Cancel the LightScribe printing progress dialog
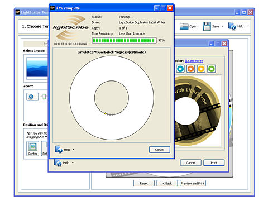 (x=160, y=150)
